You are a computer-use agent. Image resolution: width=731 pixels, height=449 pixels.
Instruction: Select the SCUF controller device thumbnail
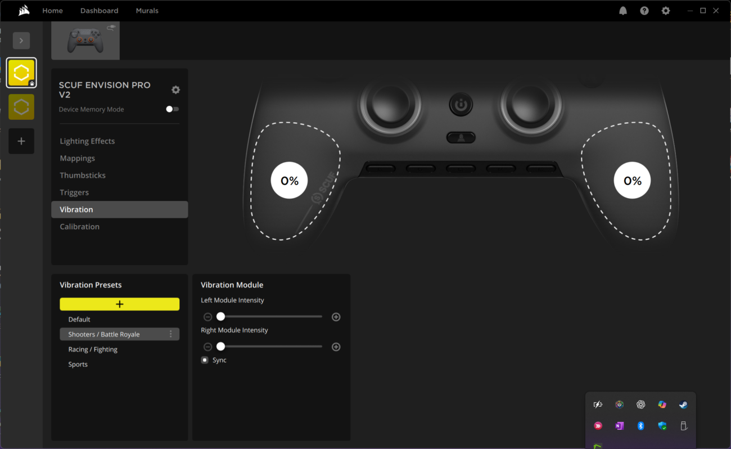click(x=85, y=41)
